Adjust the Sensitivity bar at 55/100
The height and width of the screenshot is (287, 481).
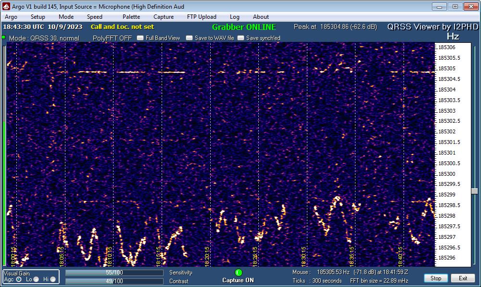click(114, 273)
